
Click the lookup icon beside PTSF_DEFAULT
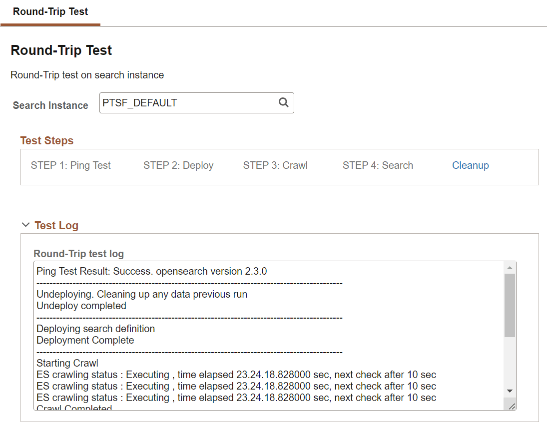tap(284, 102)
